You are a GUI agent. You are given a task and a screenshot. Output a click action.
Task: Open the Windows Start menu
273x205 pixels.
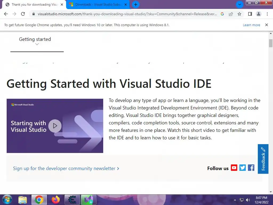[x=7, y=200]
